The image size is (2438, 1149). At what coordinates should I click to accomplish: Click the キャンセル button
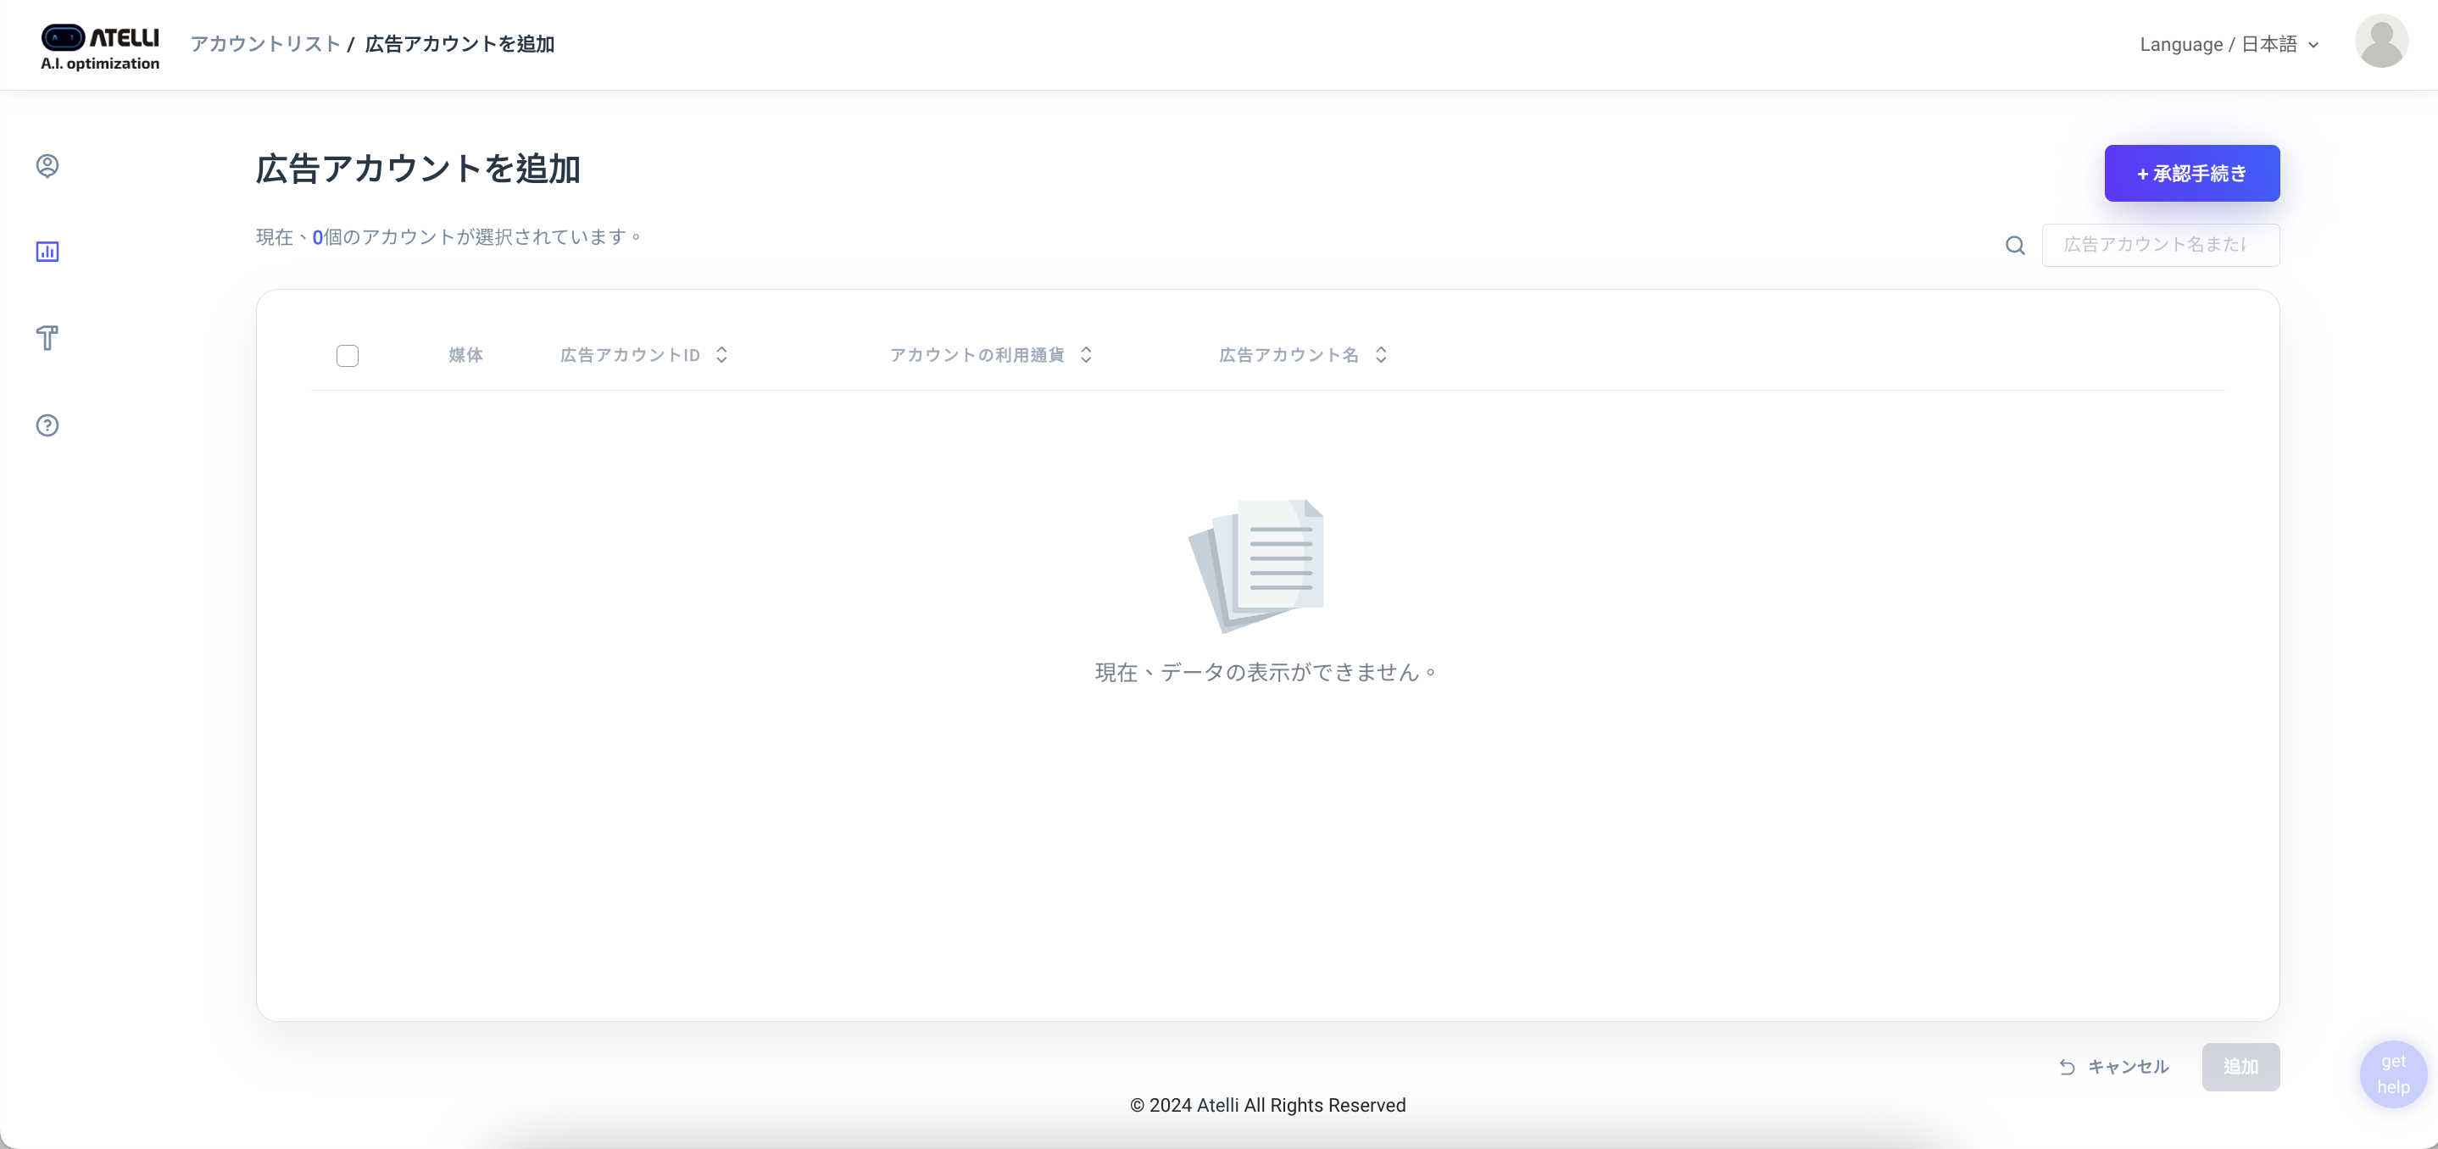click(2114, 1067)
